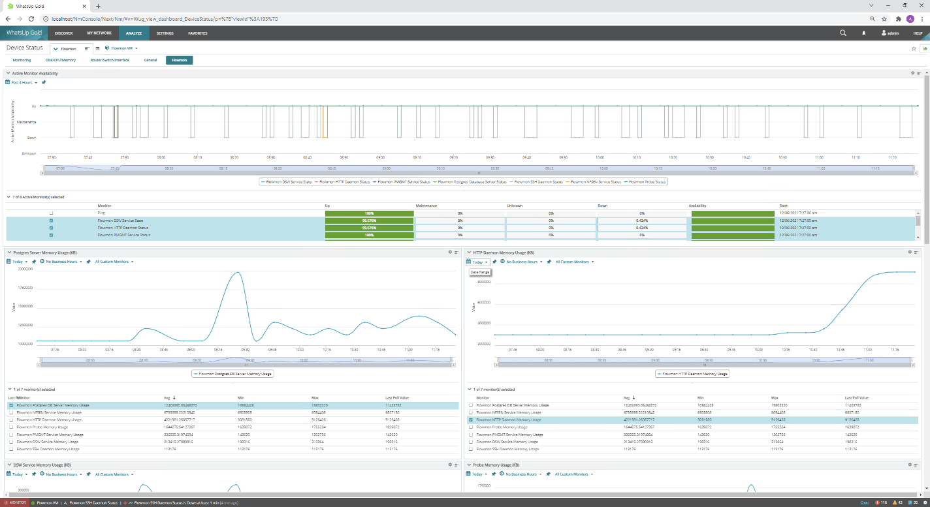Switch to the Disk/CPU/Memory tab
Image resolution: width=930 pixels, height=507 pixels.
pos(62,59)
